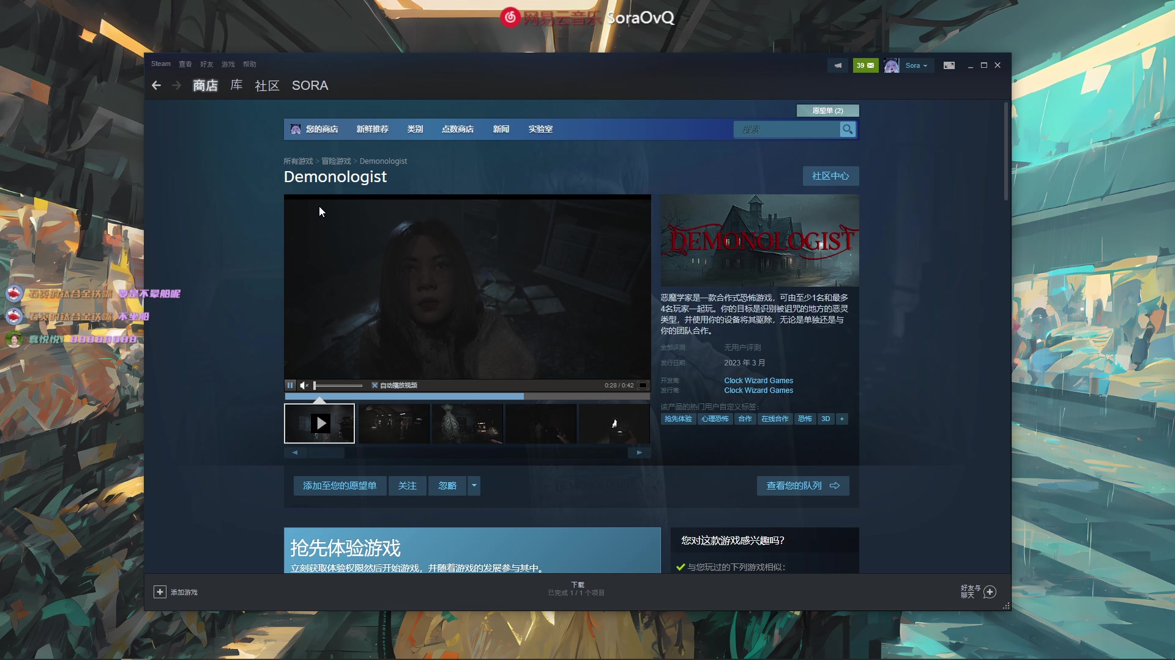The height and width of the screenshot is (660, 1175).
Task: Expand the ignore options dropdown arrow
Action: tap(474, 485)
